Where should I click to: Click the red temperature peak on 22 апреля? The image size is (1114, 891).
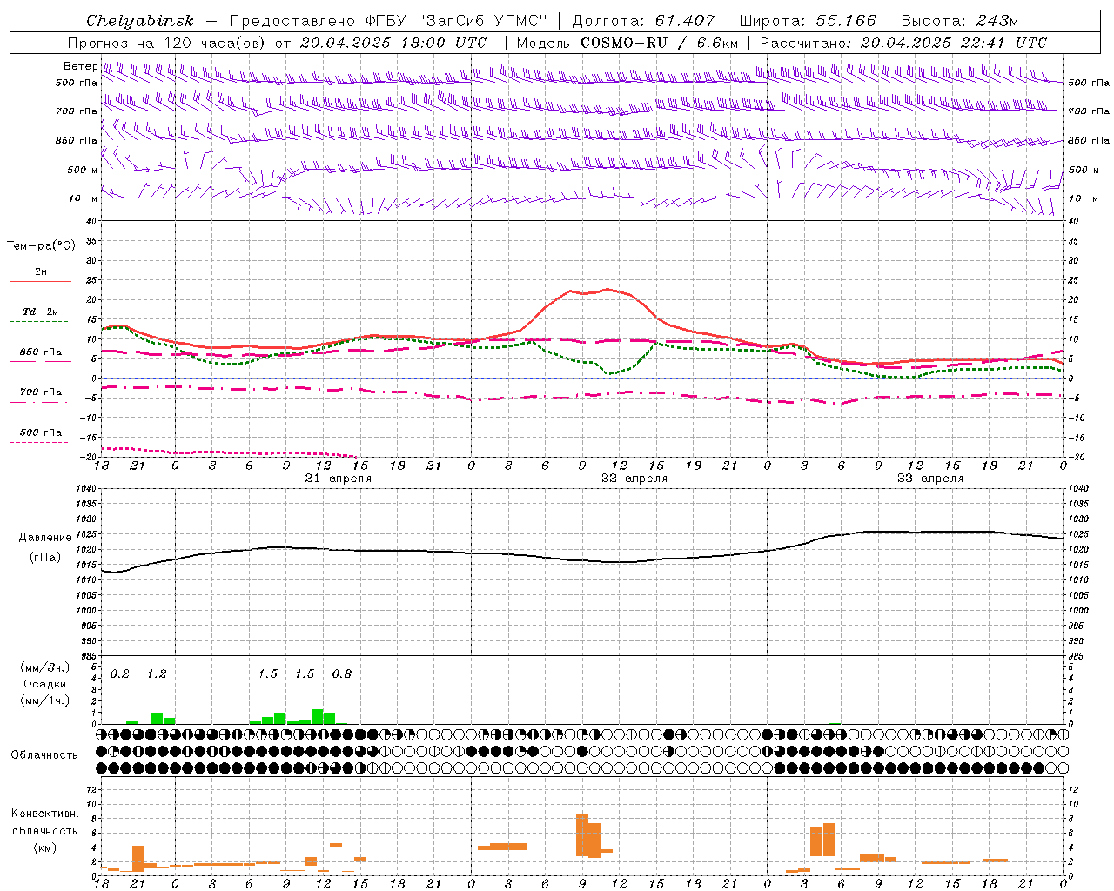[607, 289]
